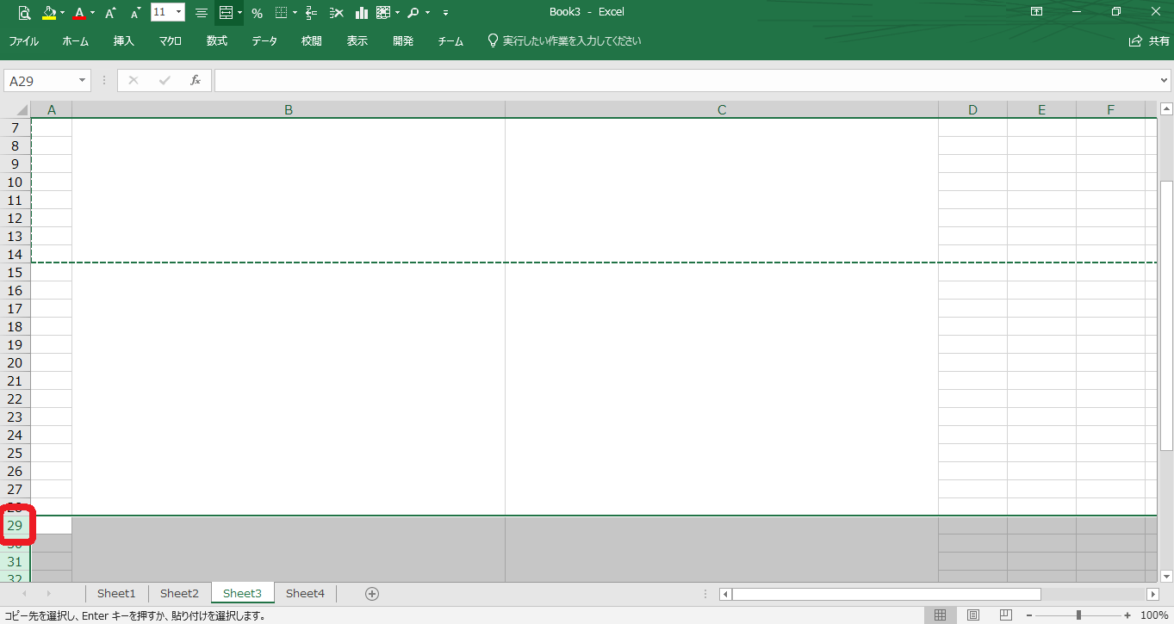Screen dimensions: 1174x624
Task: Click the Name Box showing A29
Action: (x=41, y=81)
